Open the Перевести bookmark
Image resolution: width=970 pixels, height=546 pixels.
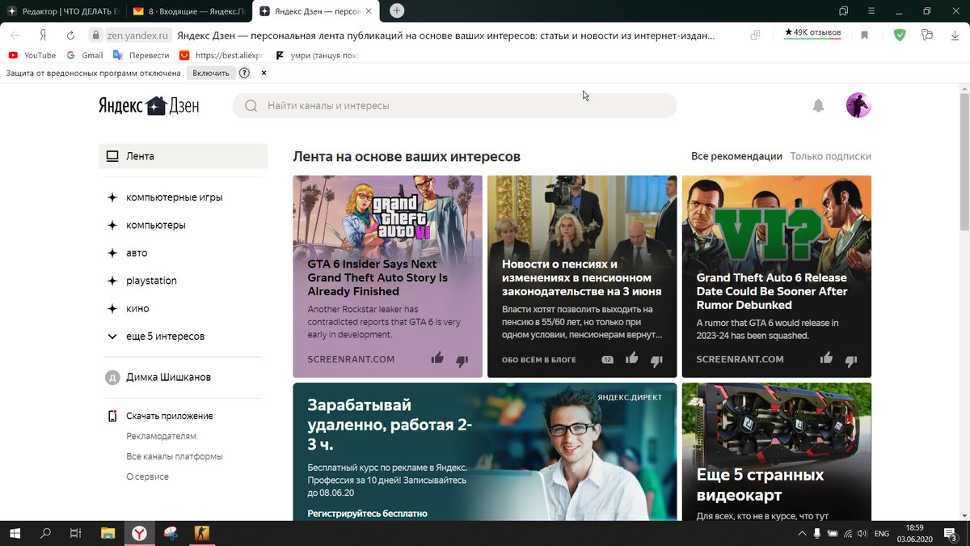click(x=141, y=55)
